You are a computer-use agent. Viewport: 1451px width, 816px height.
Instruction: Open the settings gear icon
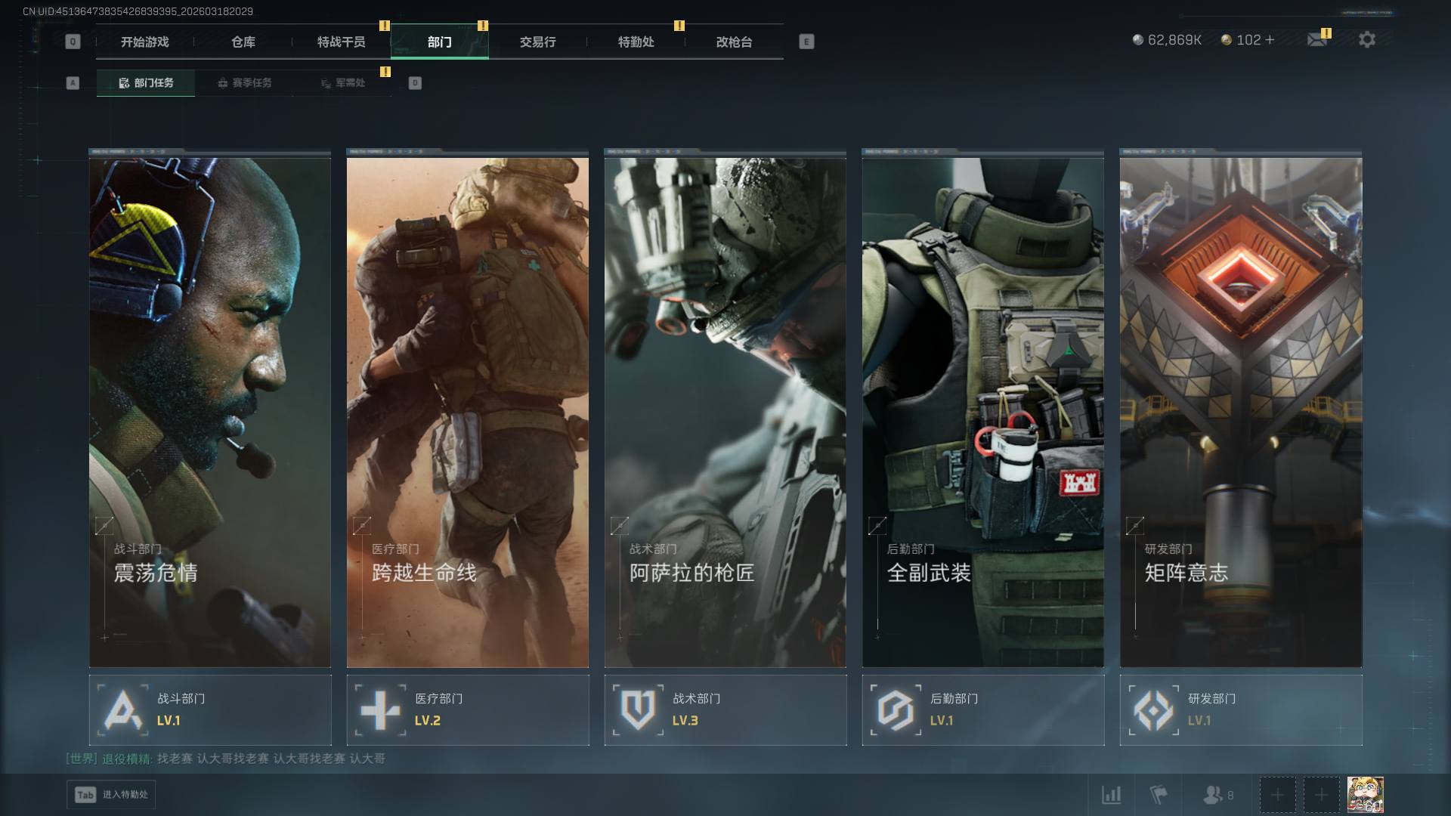point(1366,39)
